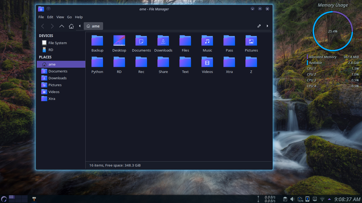Open the File menu
362x203 pixels.
(x=41, y=17)
